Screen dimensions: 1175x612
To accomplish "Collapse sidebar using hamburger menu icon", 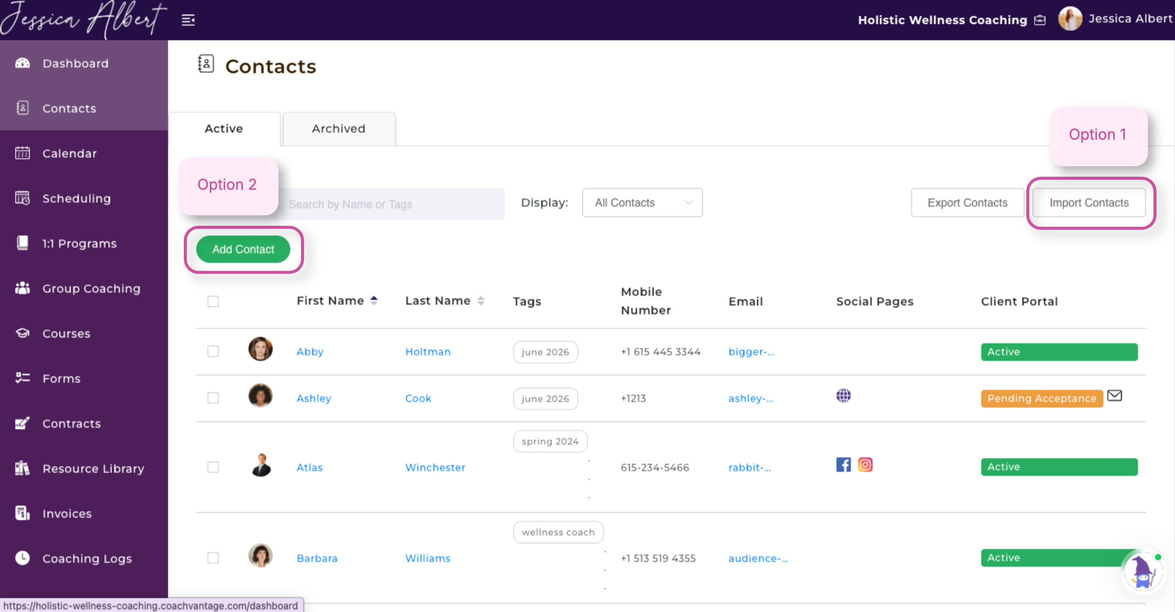I will pyautogui.click(x=188, y=20).
